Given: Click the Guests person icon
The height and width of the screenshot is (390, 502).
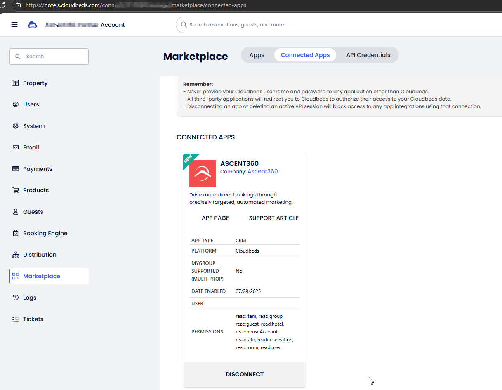Looking at the screenshot, I should click(16, 212).
